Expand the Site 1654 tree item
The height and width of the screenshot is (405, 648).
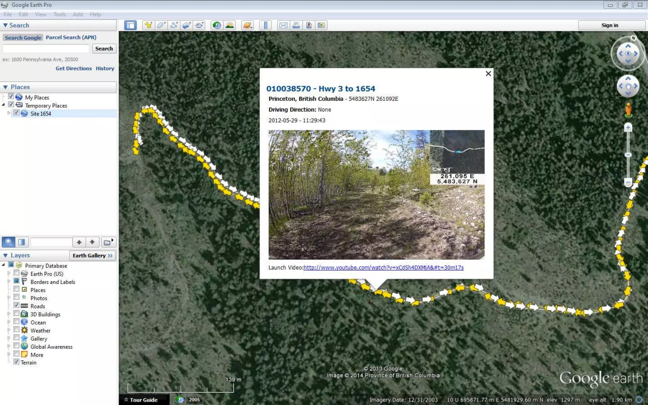tap(9, 113)
